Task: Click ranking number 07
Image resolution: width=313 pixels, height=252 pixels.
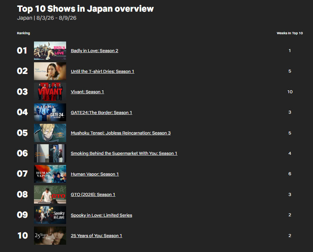Action: coord(22,174)
